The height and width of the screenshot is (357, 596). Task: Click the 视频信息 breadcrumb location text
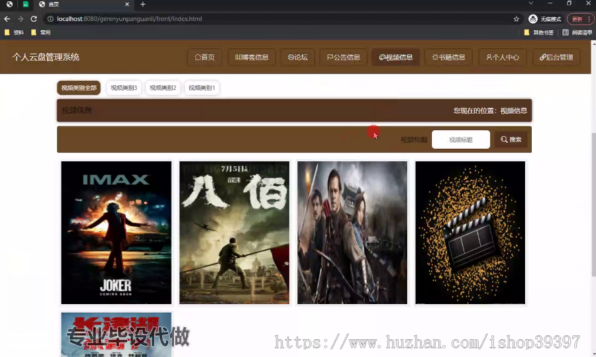(513, 111)
